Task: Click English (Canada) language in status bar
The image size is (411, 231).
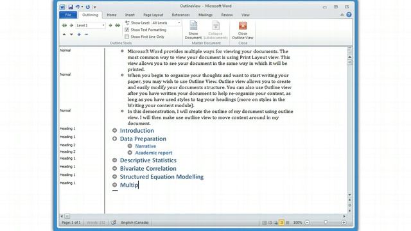Action: point(135,223)
